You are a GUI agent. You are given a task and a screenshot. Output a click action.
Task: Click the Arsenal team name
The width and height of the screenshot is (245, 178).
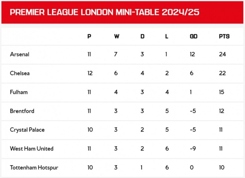tap(20, 54)
